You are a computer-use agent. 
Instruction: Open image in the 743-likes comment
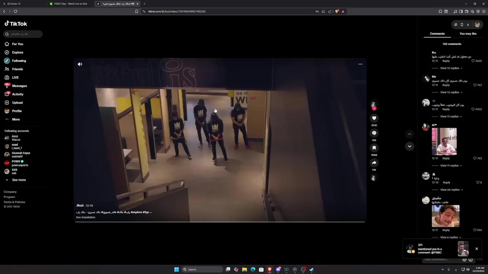point(444,142)
